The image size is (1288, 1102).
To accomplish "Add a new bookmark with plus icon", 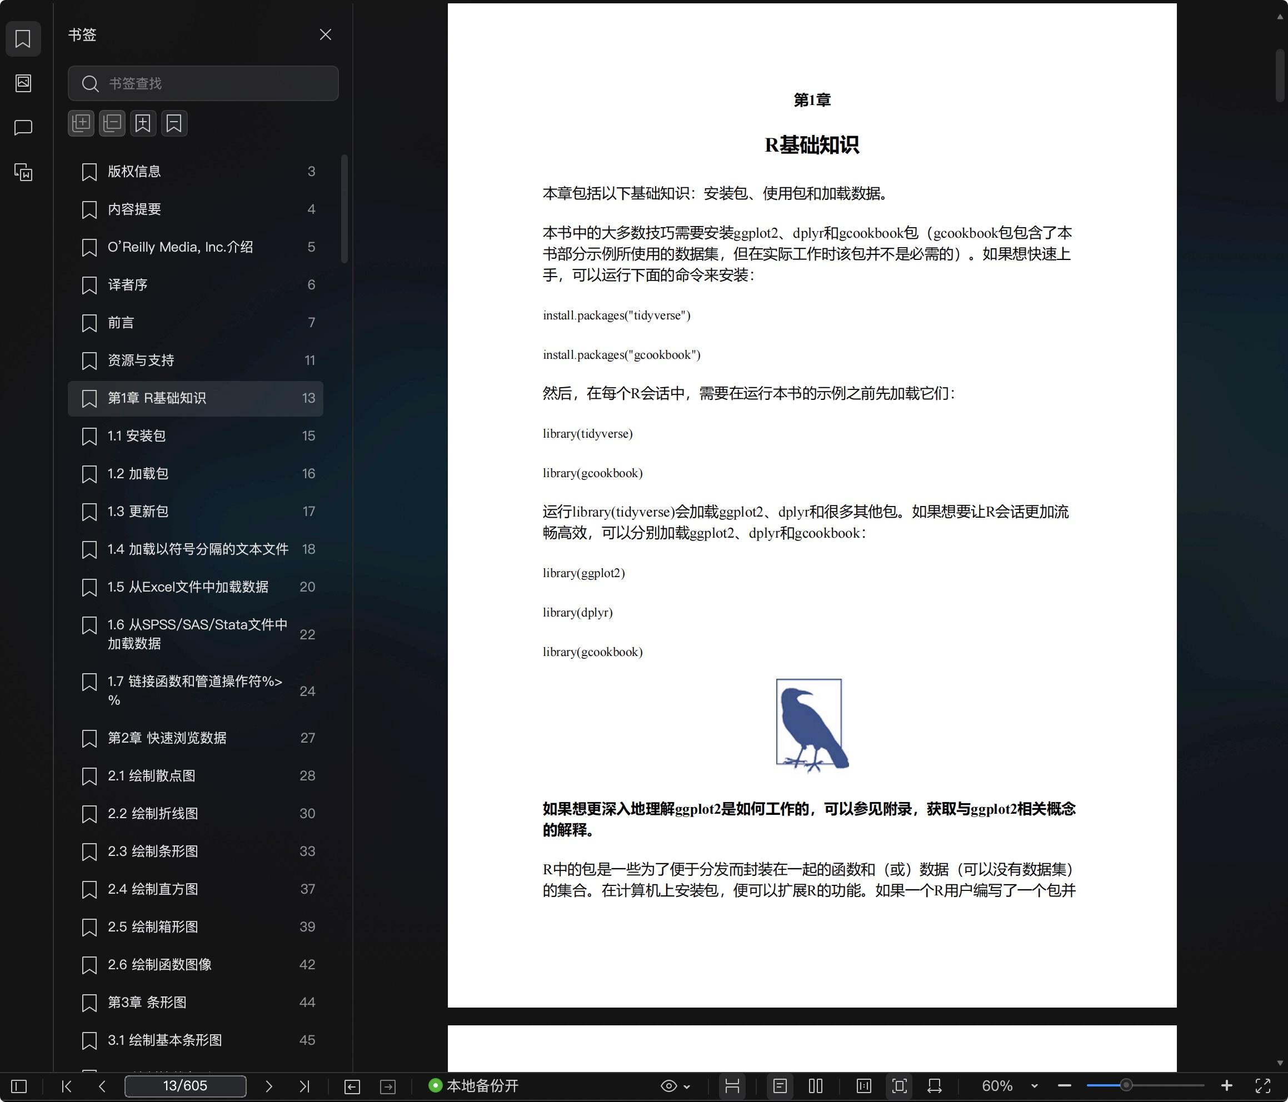I will [x=143, y=123].
